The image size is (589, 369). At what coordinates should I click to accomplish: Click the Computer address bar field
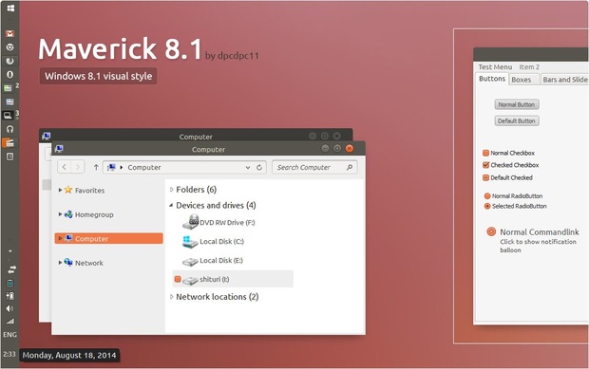point(185,167)
